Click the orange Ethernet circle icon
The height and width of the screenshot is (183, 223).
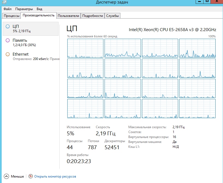pos(8,54)
